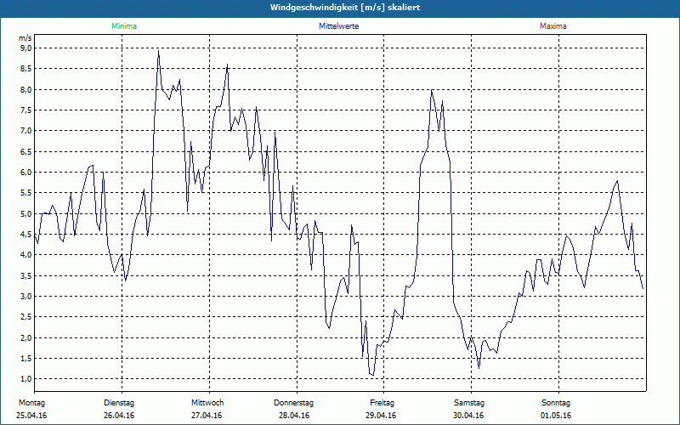The width and height of the screenshot is (680, 425).
Task: Click the Montag day label
Action: [x=31, y=403]
